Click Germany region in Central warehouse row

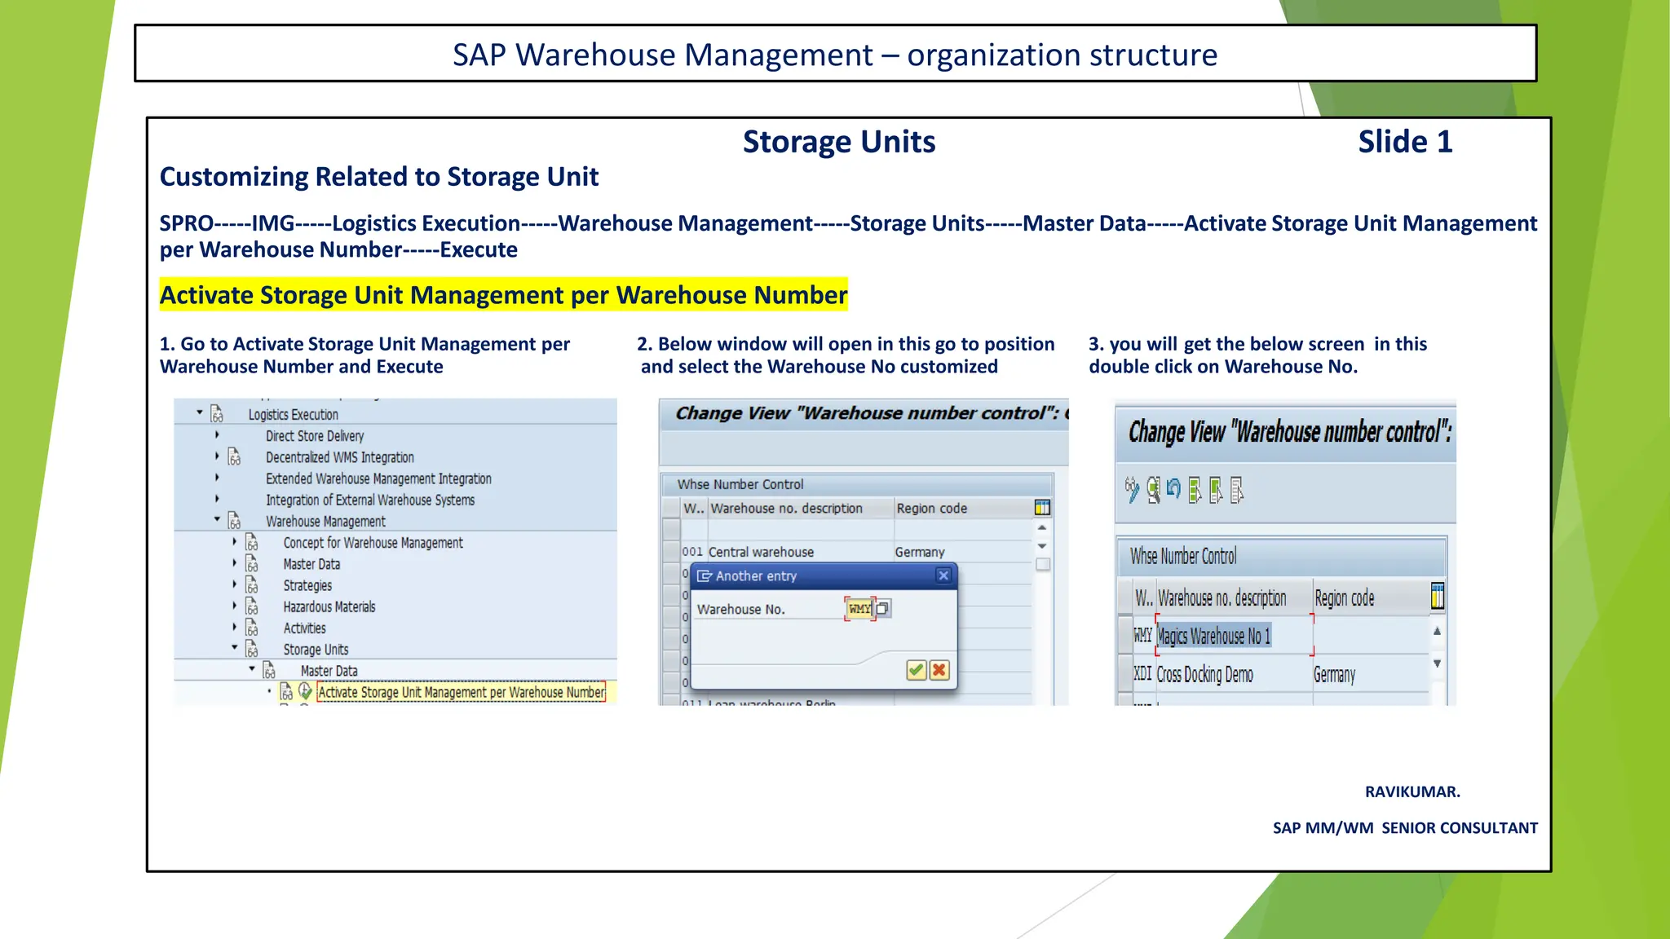coord(963,552)
